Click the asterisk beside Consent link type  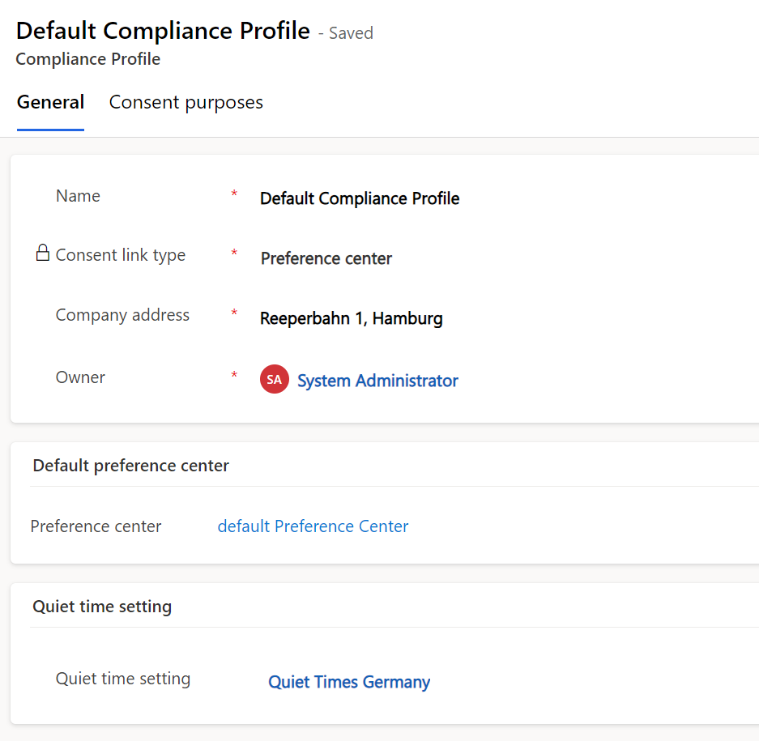coord(234,253)
